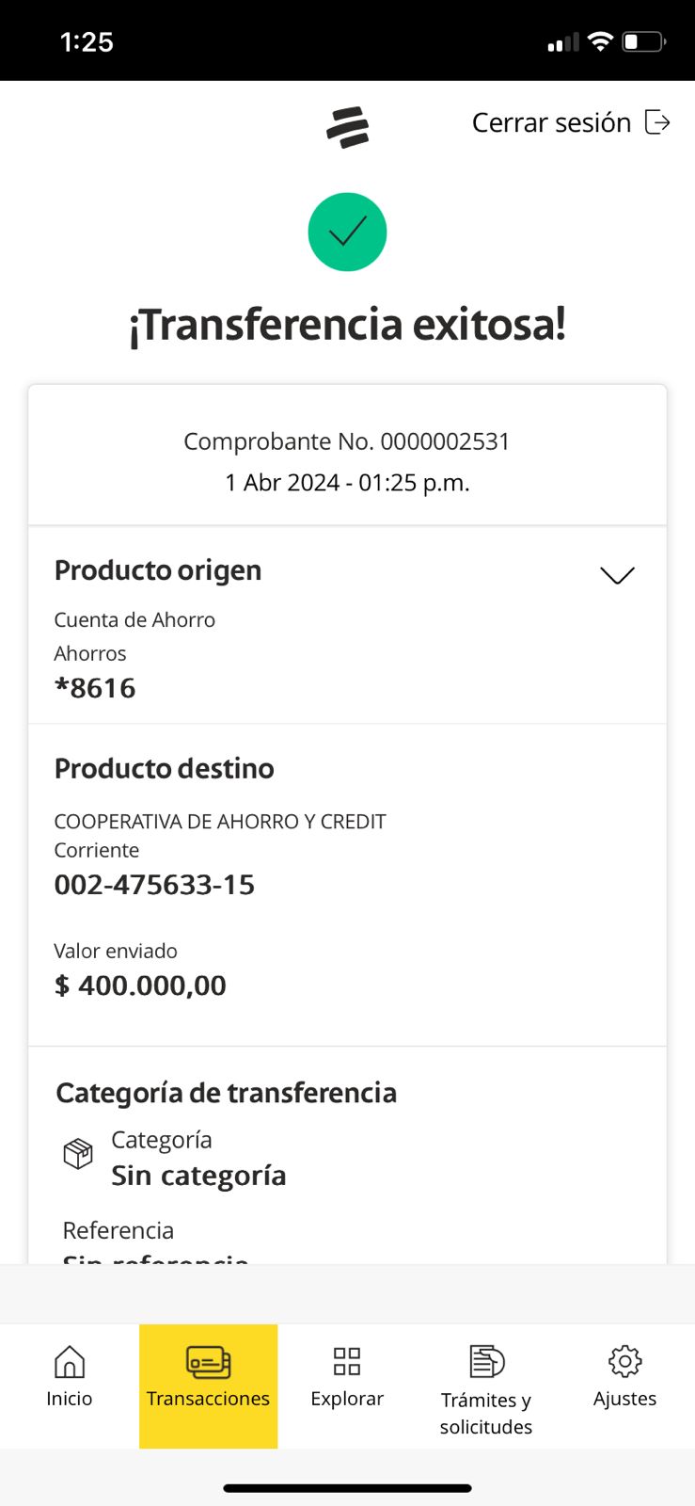
Task: Tap the origin account number *8616
Action: click(95, 688)
